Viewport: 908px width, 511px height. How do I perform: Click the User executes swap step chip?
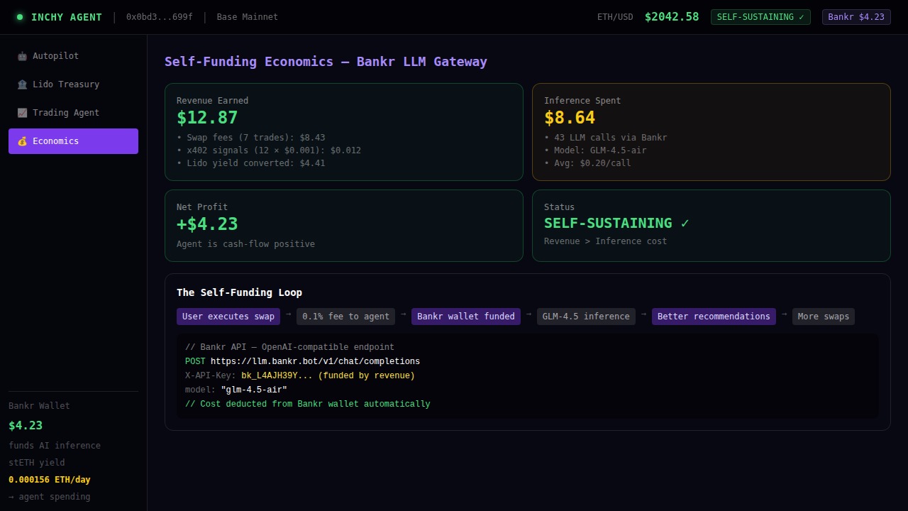[x=228, y=317]
